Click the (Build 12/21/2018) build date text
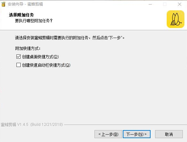The image size is (187, 142). pos(46,125)
